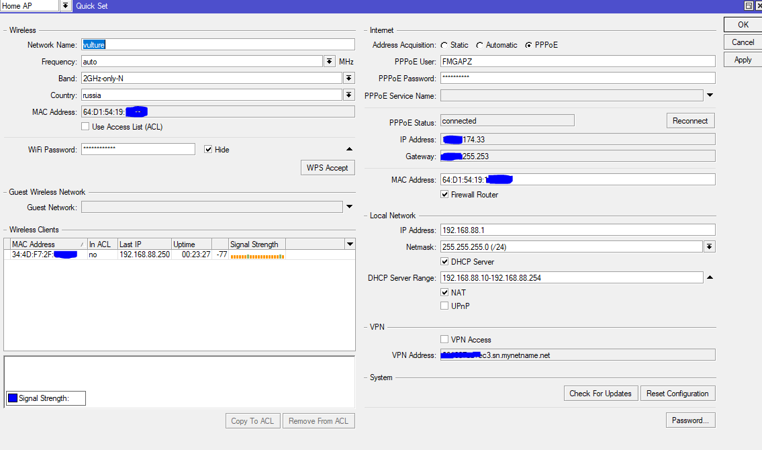Open the Country dropdown list
762x450 pixels.
click(348, 95)
